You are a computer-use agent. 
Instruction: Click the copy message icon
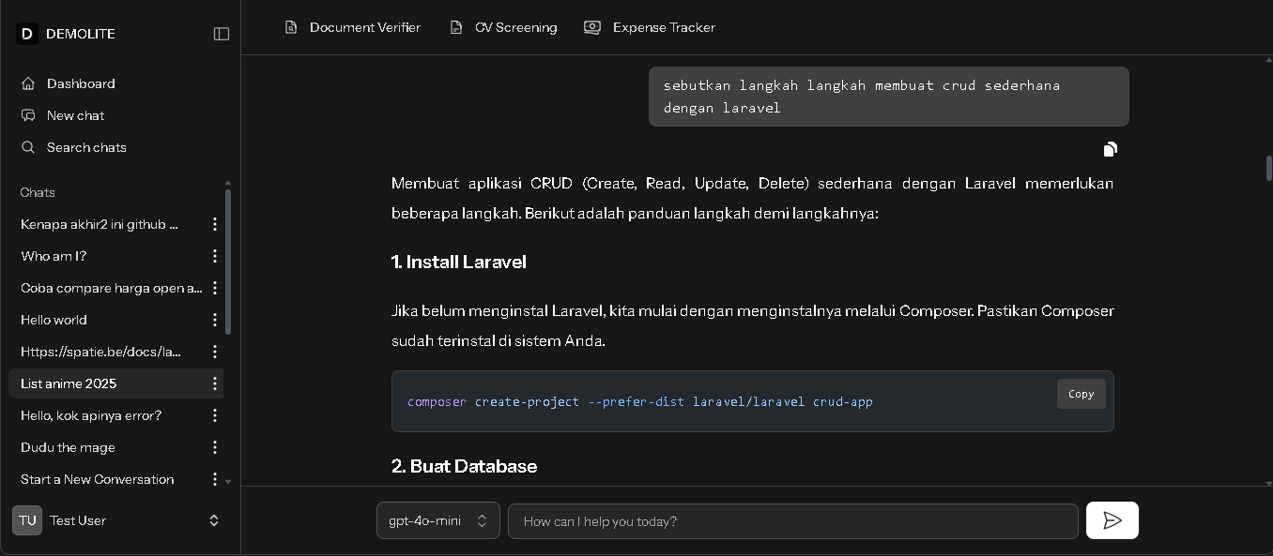pyautogui.click(x=1110, y=149)
